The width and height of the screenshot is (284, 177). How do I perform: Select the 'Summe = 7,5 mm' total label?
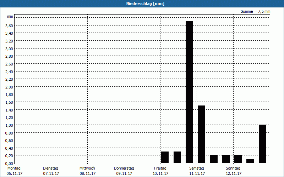pos(255,11)
